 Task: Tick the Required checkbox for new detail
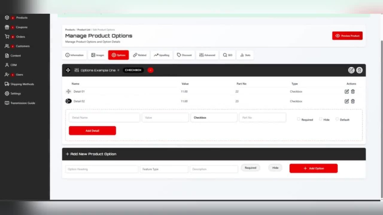298,119
